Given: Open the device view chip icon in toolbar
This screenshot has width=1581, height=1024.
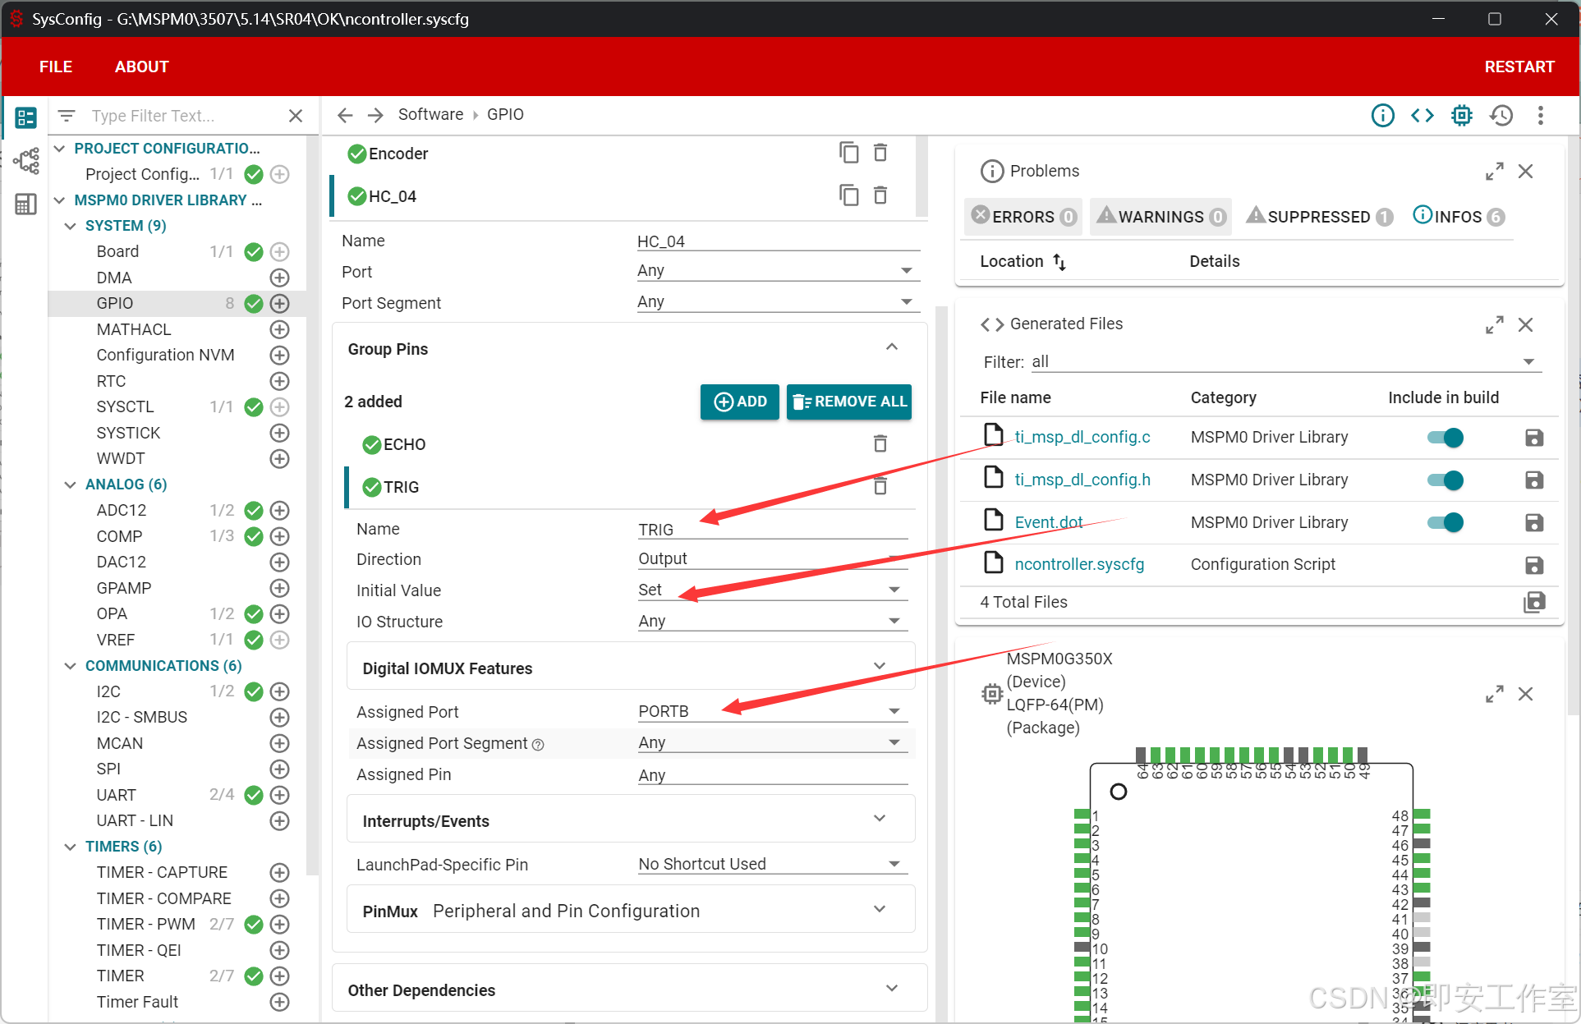Looking at the screenshot, I should (1461, 116).
